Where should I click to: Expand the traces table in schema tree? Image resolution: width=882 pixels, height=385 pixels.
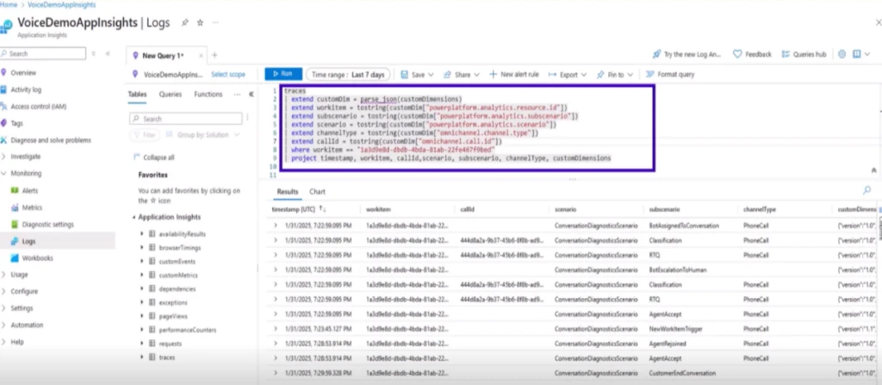pos(141,357)
